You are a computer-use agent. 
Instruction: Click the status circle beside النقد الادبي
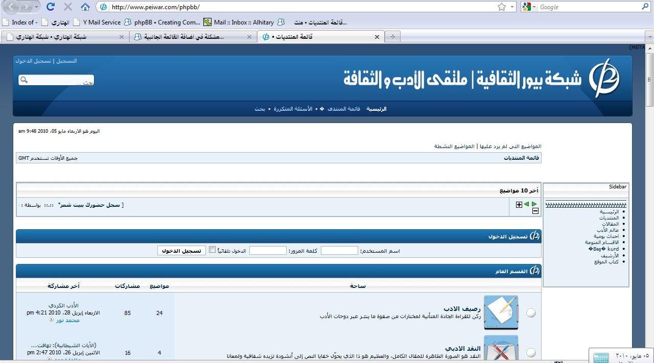531,352
